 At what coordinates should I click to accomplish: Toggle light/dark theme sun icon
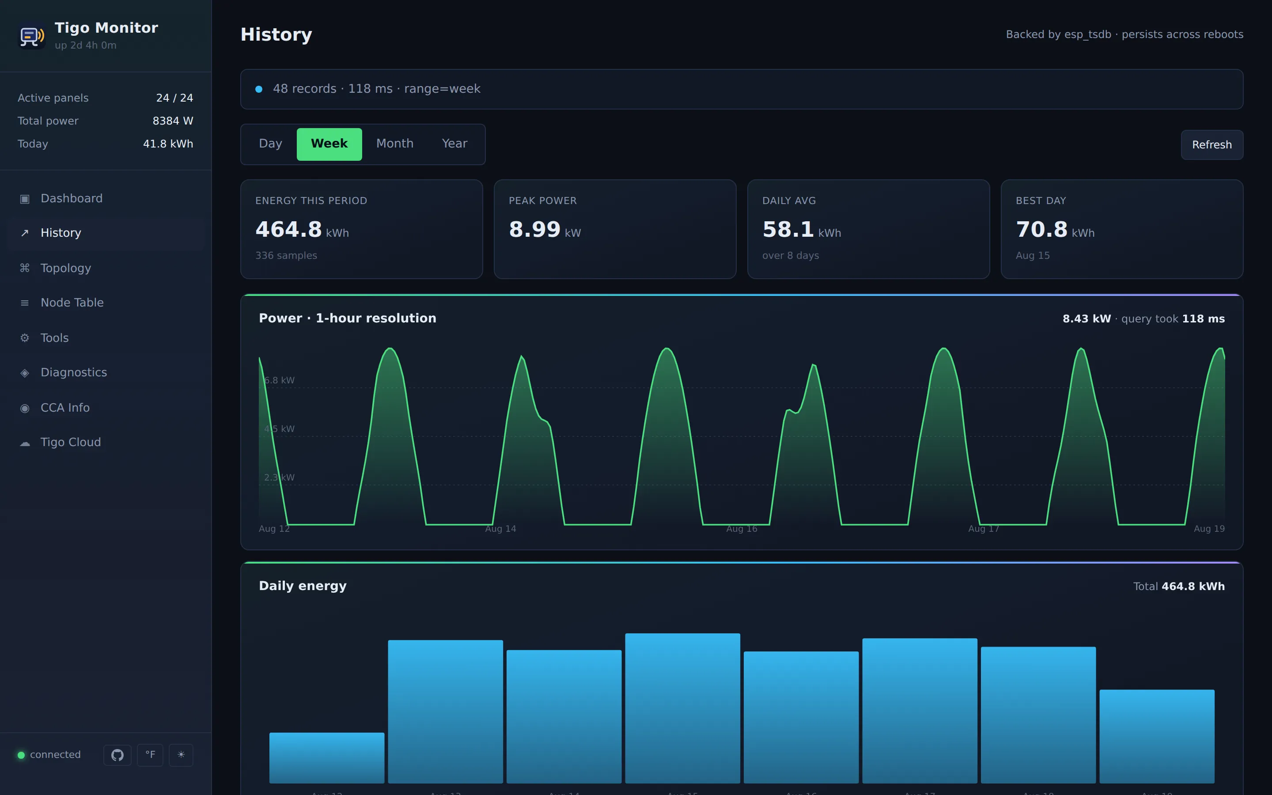click(181, 755)
